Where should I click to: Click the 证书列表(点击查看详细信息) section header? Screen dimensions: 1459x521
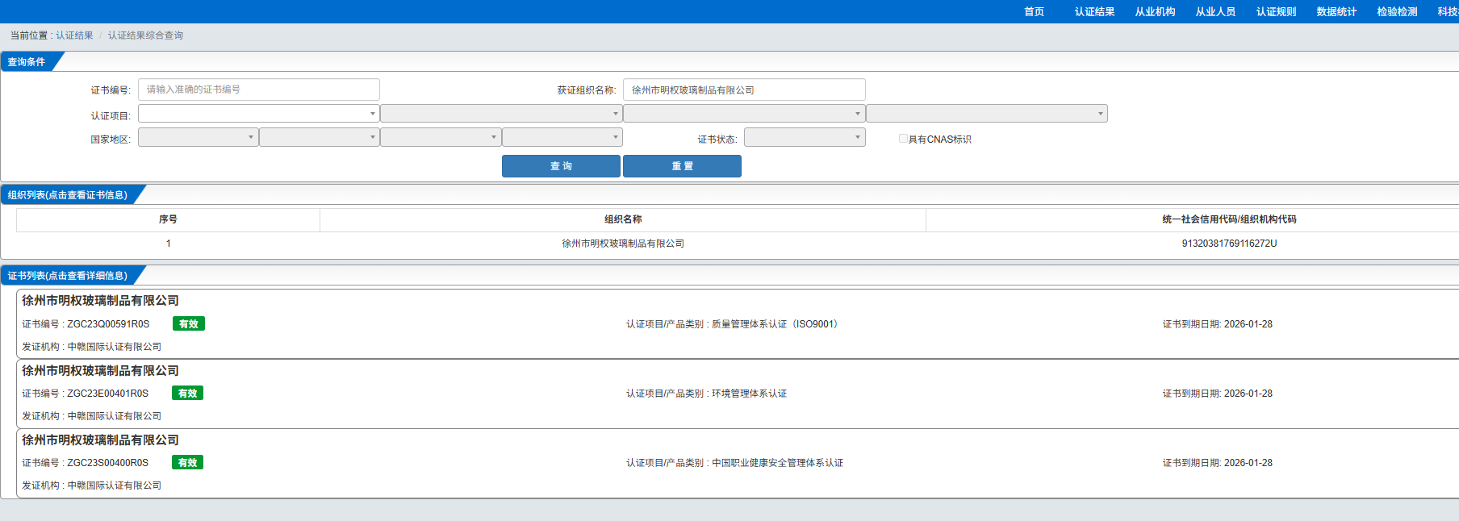coord(68,276)
